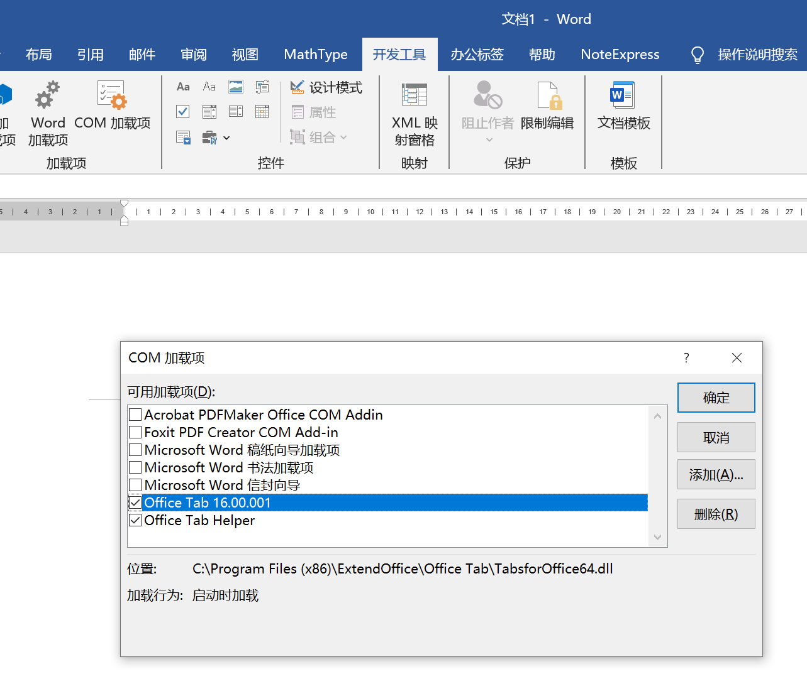This screenshot has height=679, width=807.
Task: Open the MathType tab
Action: [316, 55]
